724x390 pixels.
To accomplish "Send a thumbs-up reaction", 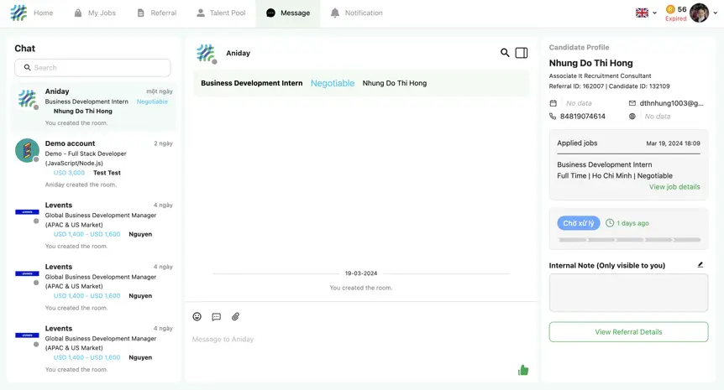I will (x=523, y=370).
